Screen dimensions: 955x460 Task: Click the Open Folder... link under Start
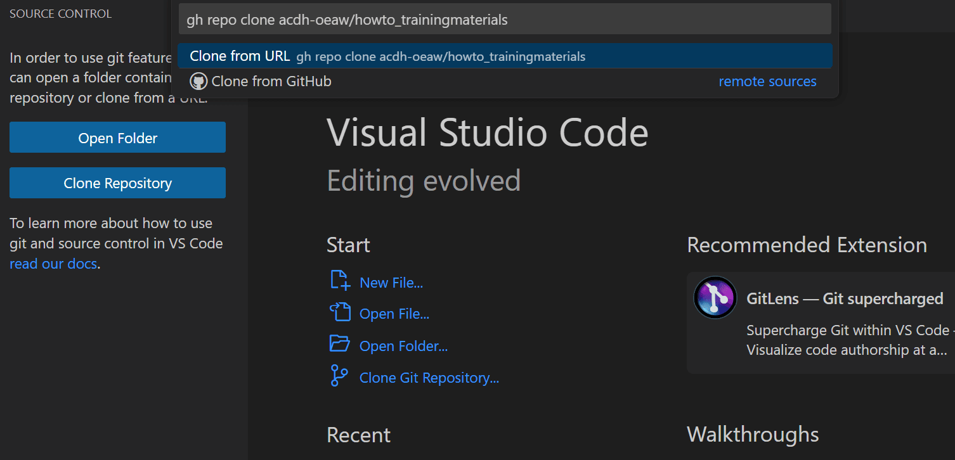pos(403,346)
